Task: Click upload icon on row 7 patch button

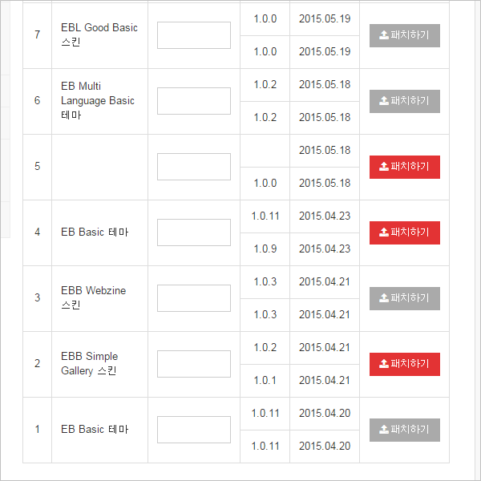Action: click(x=384, y=35)
